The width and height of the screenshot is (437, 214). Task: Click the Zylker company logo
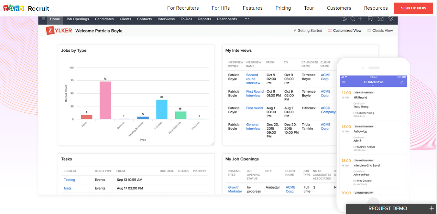[59, 31]
